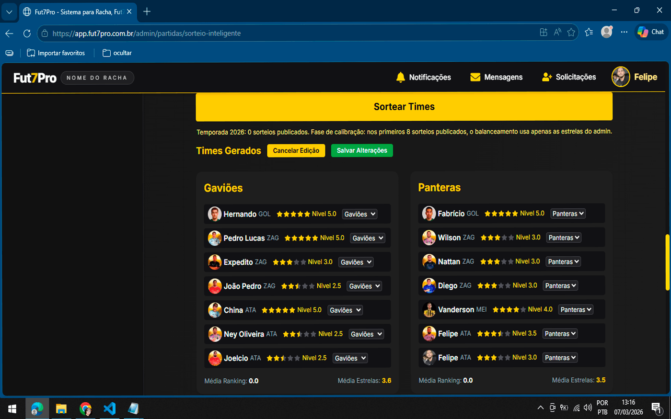
Task: Open the 'ocultar' bookmarks folder
Action: coord(117,53)
